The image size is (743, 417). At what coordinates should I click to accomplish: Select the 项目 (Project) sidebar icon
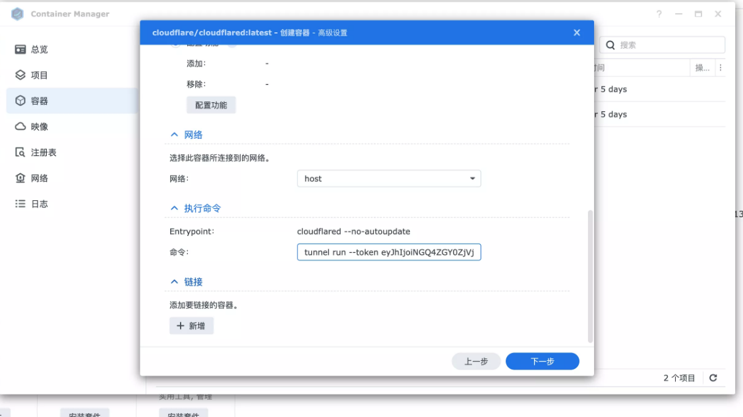[18, 74]
